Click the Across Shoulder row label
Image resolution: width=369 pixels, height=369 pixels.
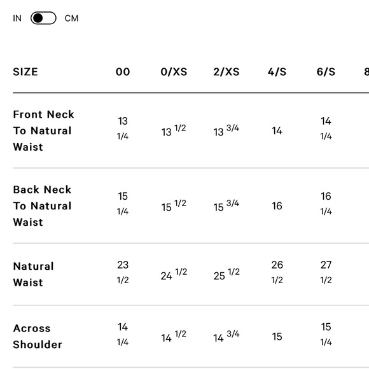[38, 337]
